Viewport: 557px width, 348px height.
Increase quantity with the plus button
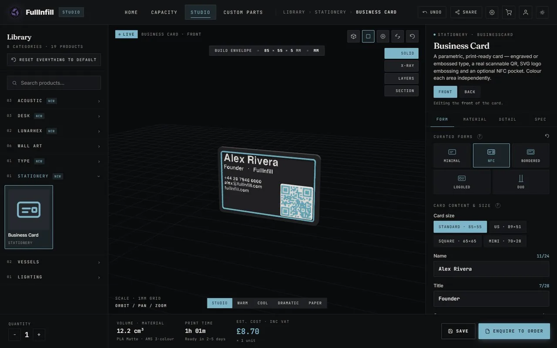pyautogui.click(x=39, y=335)
